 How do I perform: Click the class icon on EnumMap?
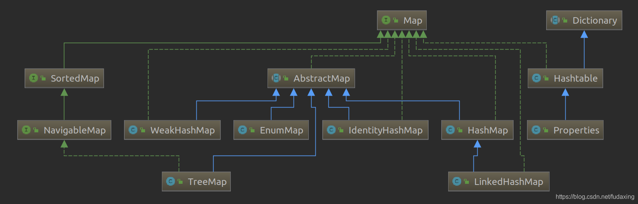click(242, 130)
